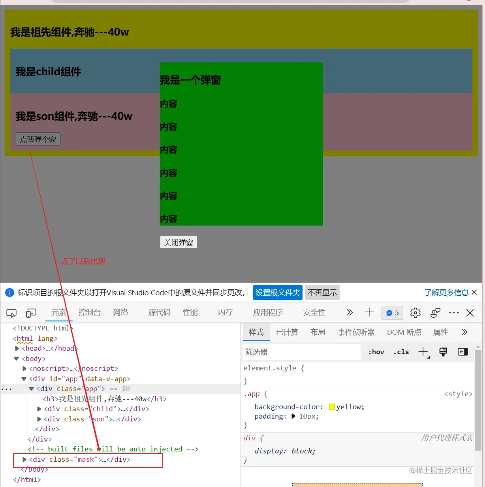This screenshot has width=485, height=487.
Task: Expand the padding shorthand triangle
Action: 293,416
